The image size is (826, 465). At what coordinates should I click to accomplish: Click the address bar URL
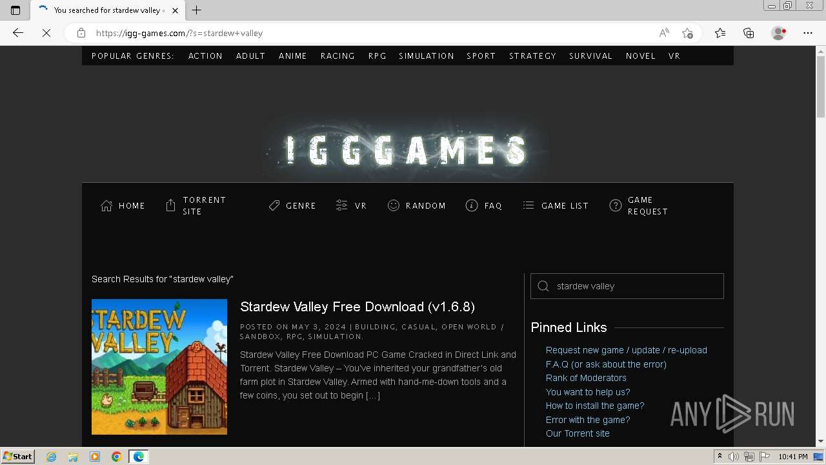[179, 33]
